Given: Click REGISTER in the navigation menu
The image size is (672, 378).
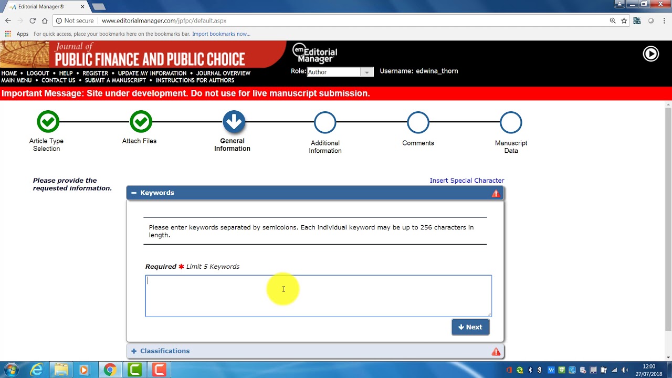Looking at the screenshot, I should [x=95, y=73].
